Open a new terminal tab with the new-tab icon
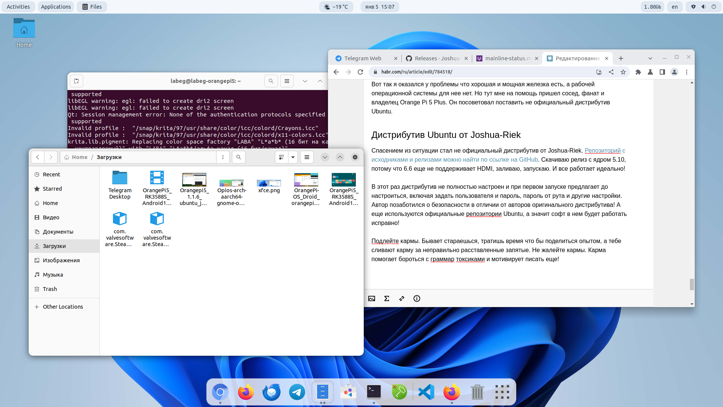Screen dimensions: 723x407 [76, 81]
